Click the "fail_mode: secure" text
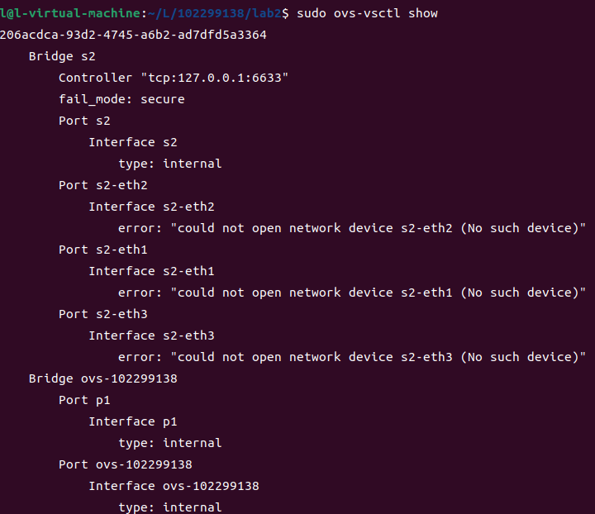 121,99
